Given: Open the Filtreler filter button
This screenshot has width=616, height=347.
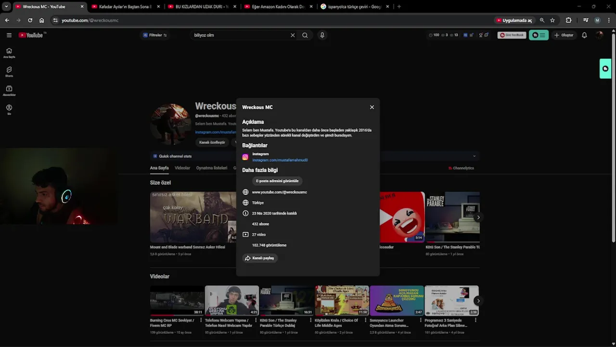Looking at the screenshot, I should 155,35.
